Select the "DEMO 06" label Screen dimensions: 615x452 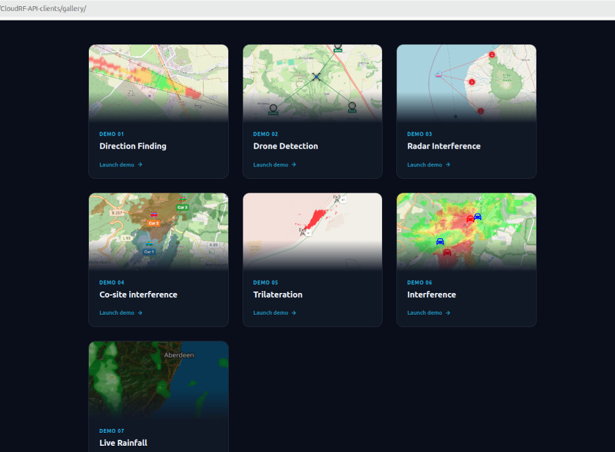[420, 283]
